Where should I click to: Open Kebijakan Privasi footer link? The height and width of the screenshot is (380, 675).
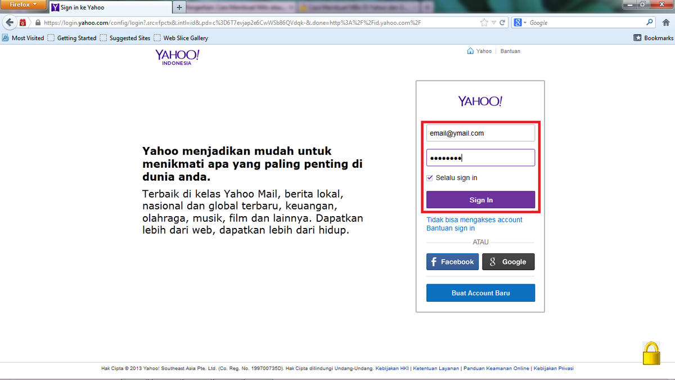553,368
